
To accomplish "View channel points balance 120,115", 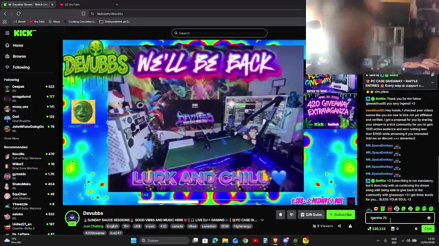I will [376, 229].
